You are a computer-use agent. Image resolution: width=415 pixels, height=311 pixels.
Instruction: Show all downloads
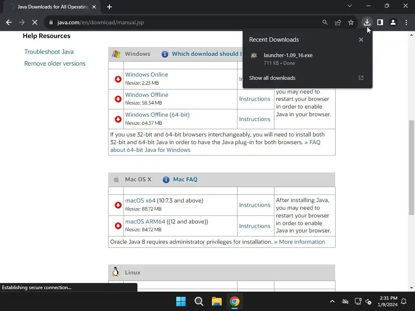[272, 78]
